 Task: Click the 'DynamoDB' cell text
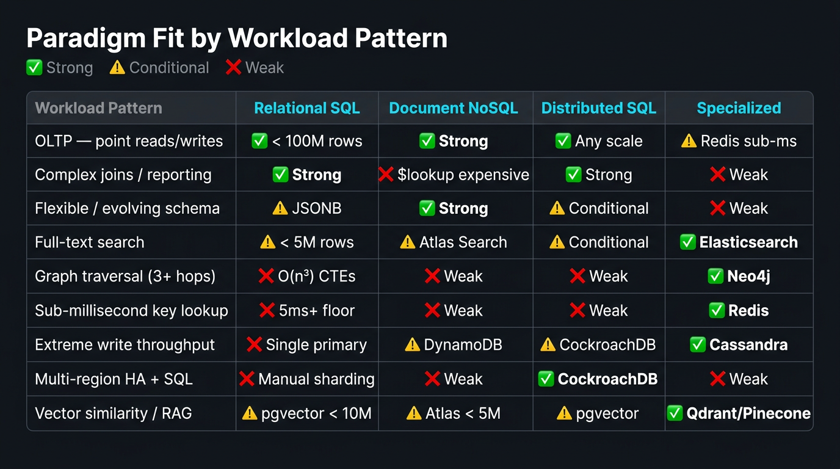coord(463,344)
